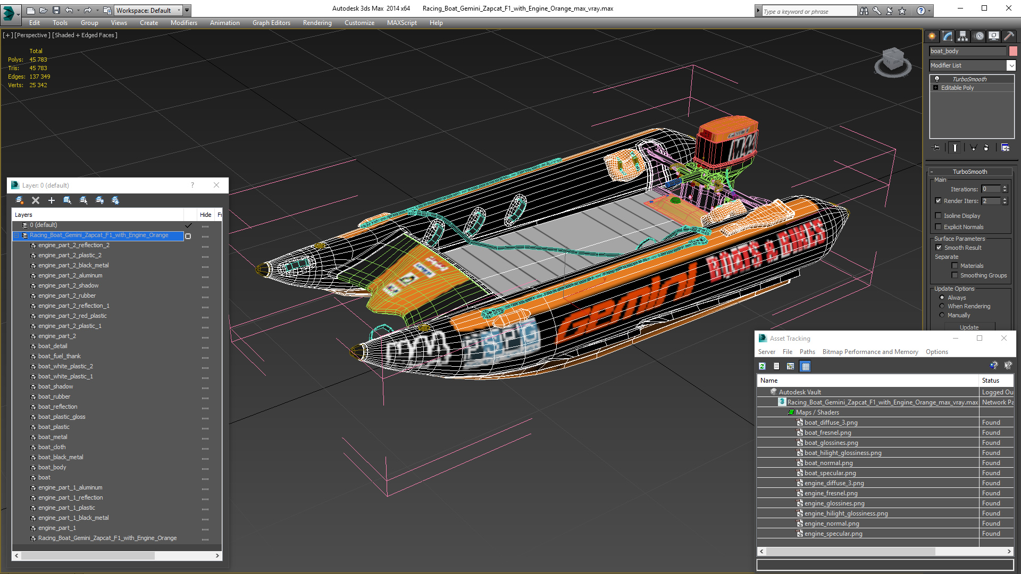1021x574 pixels.
Task: Click the Project Folder icon beside Workspace
Action: tap(107, 10)
